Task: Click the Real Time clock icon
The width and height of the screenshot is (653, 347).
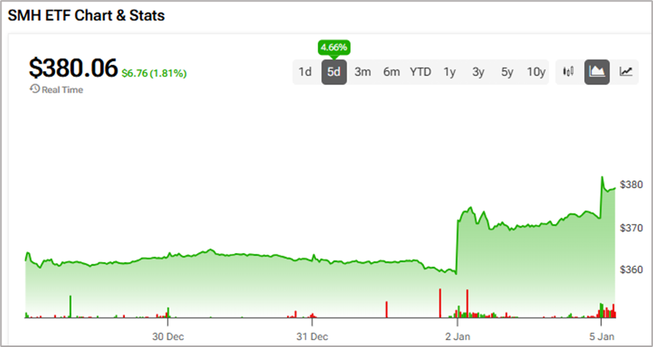Action: 34,89
